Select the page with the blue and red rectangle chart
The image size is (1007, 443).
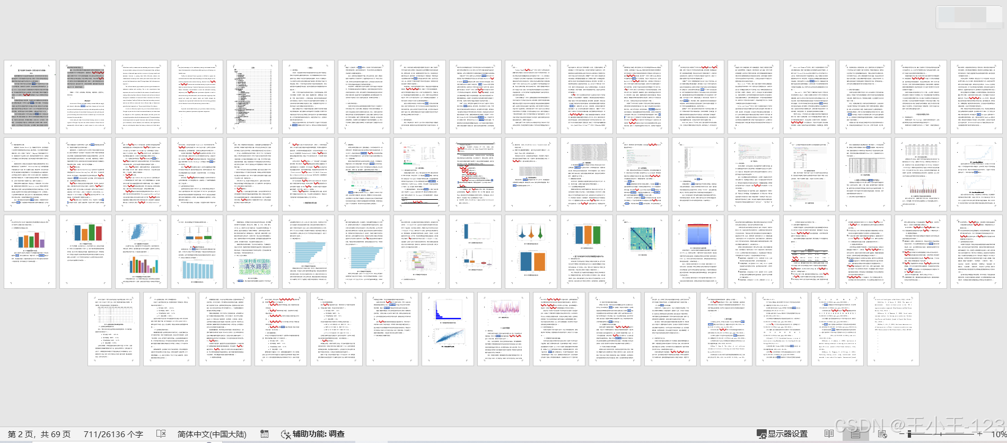coord(698,251)
